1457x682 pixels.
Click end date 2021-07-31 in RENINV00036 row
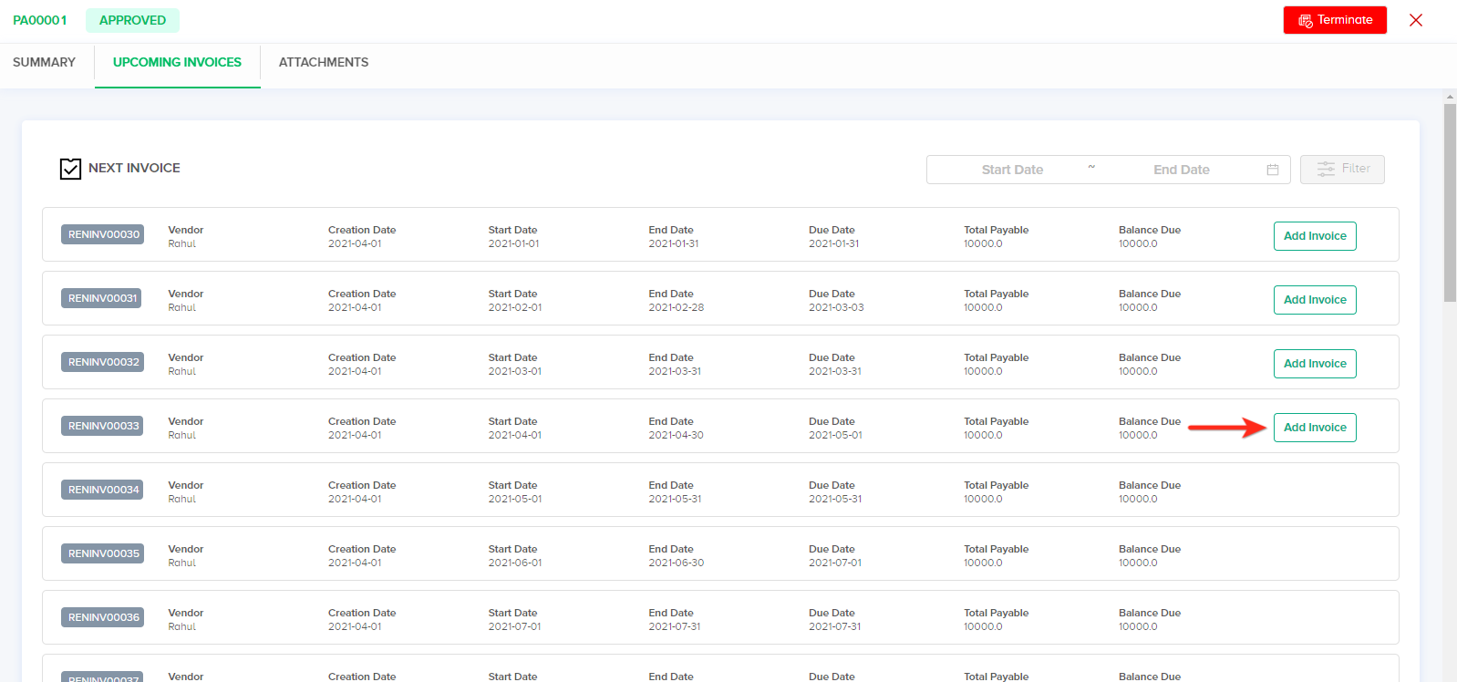coord(675,626)
